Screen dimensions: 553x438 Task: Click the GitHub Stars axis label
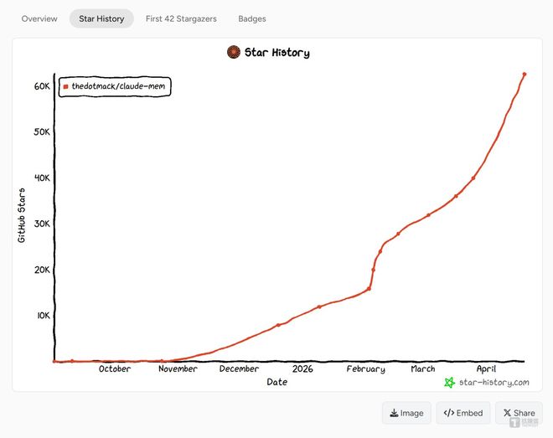click(22, 215)
